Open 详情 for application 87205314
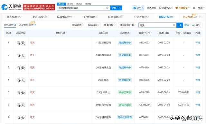Image resolution: width=206 pixels, height=124 pixels. (x=198, y=67)
